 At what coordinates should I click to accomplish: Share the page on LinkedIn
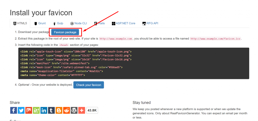tap(44, 110)
